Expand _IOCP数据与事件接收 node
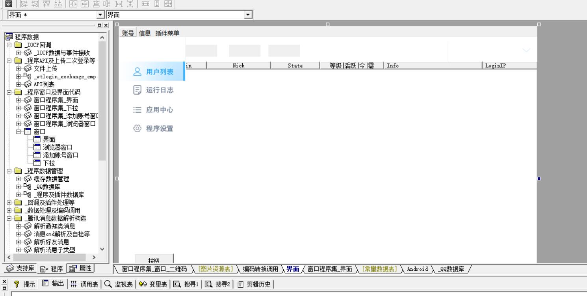 19,53
